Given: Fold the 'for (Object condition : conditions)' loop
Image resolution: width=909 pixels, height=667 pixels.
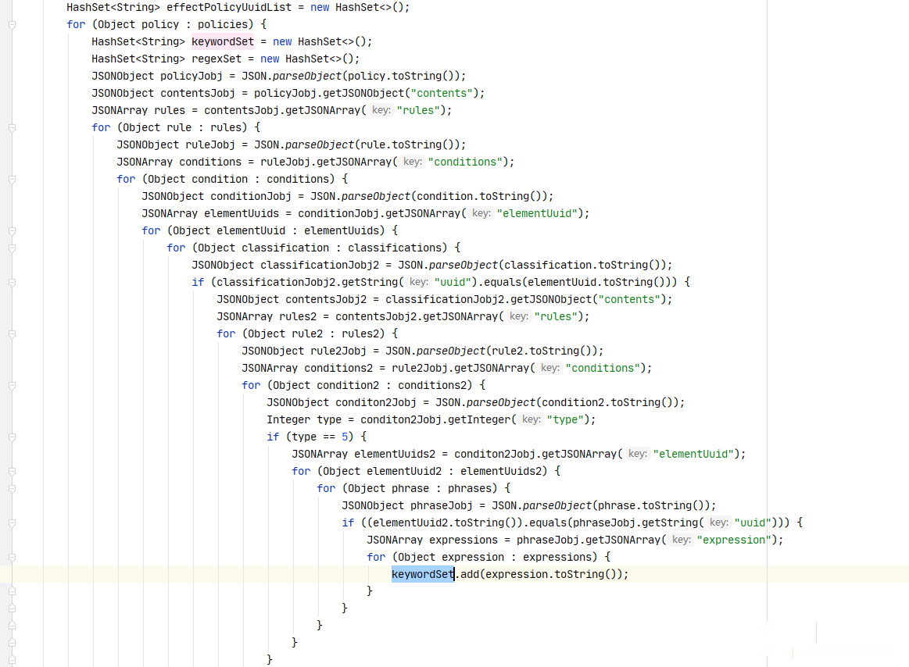Looking at the screenshot, I should tap(13, 179).
